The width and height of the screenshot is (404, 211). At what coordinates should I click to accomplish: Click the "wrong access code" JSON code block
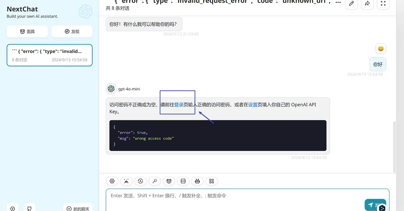(218, 136)
